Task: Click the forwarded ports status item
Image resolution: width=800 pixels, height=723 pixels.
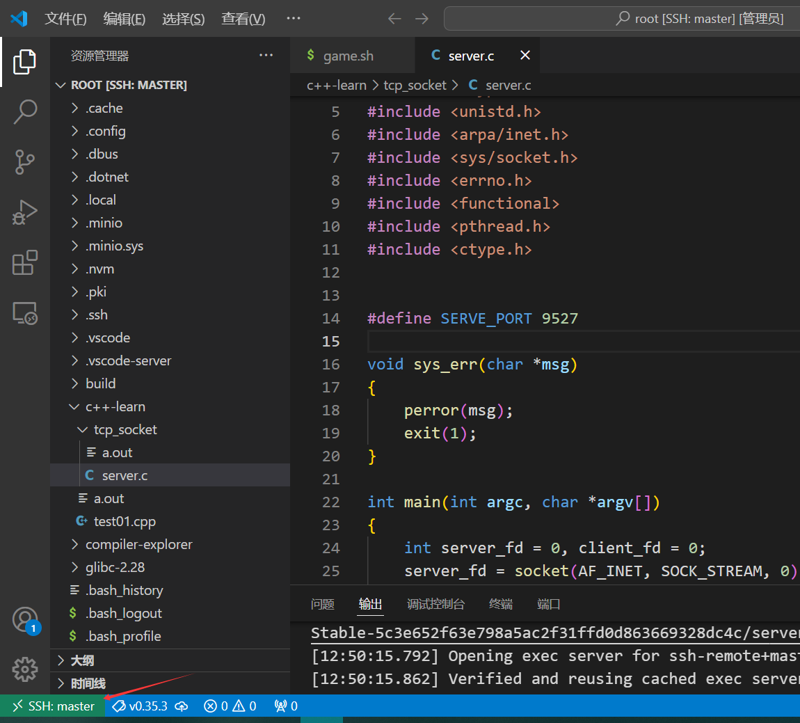Action: (x=286, y=706)
